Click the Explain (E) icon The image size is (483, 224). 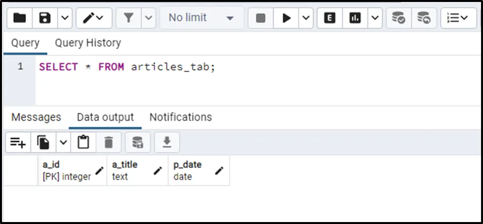point(330,18)
